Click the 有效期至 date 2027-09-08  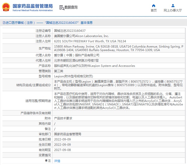point(63,150)
